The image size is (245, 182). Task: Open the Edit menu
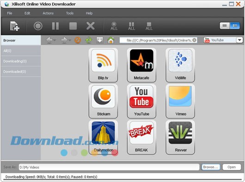27,13
